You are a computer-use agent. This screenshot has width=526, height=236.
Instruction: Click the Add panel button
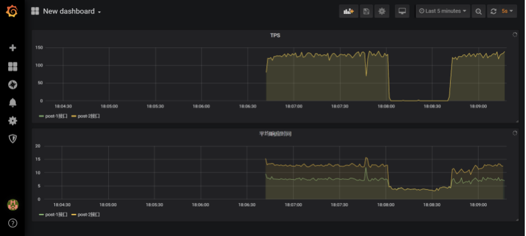(348, 11)
